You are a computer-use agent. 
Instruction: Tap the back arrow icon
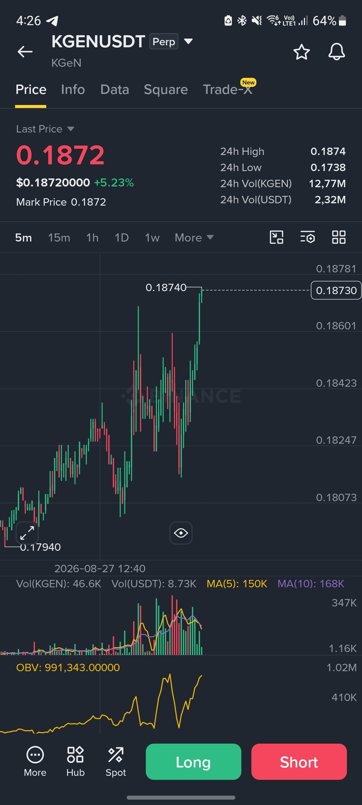(25, 52)
